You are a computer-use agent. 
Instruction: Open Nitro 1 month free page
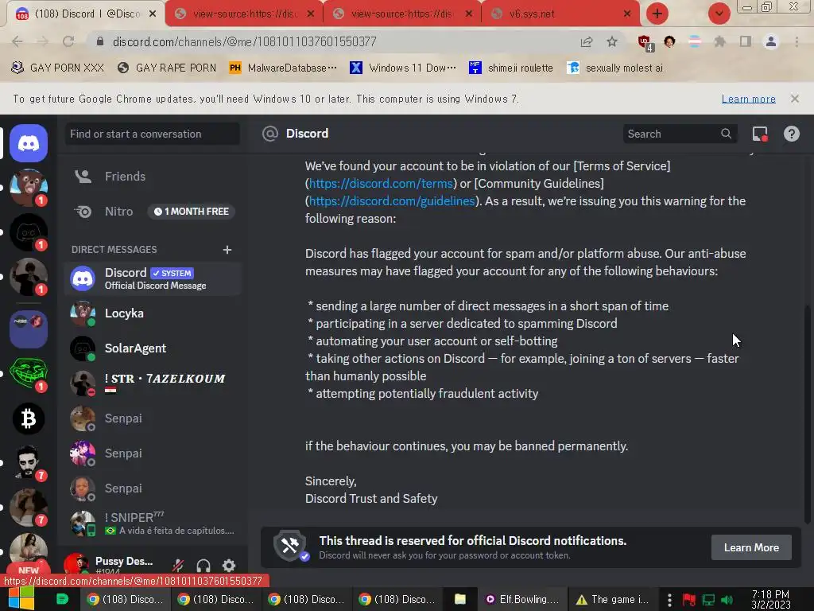153,212
